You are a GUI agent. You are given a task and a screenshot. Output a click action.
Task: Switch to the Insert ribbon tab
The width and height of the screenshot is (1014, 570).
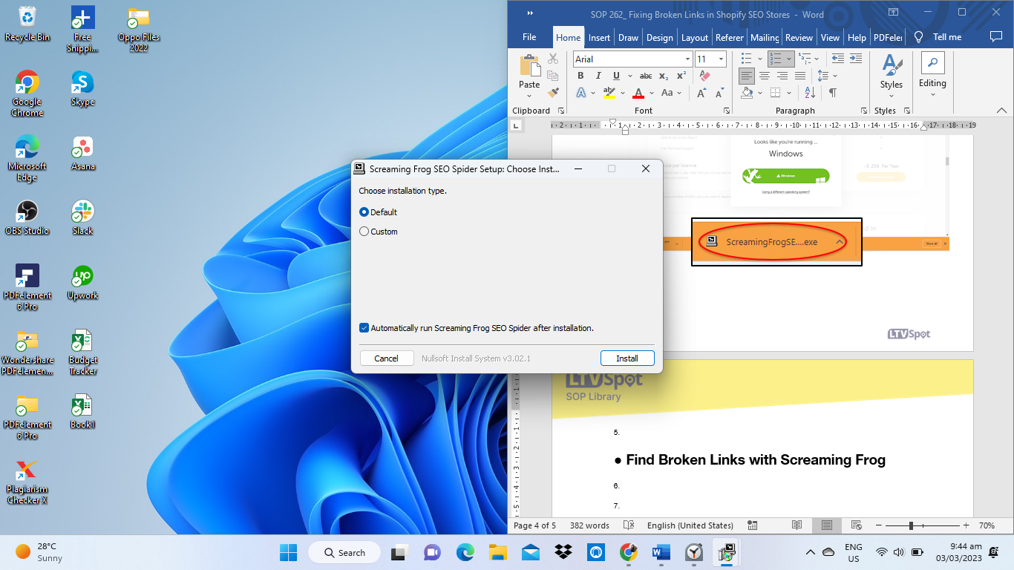[x=599, y=37]
